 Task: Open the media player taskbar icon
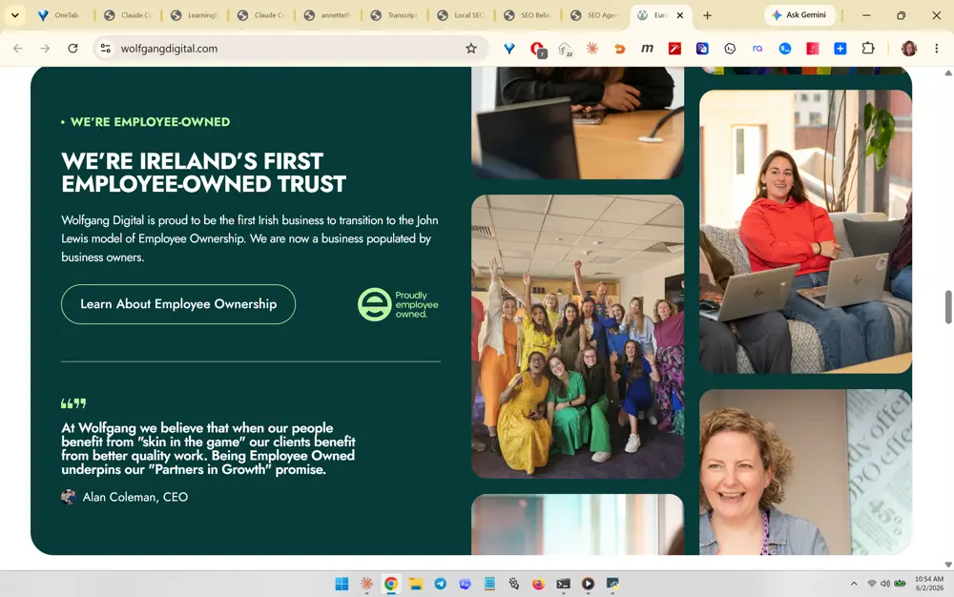[588, 584]
